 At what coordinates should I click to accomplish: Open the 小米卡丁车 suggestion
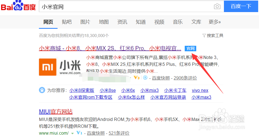[175, 90]
